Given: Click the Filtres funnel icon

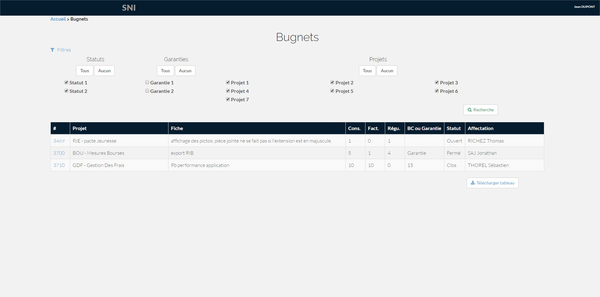Looking at the screenshot, I should click(x=52, y=50).
